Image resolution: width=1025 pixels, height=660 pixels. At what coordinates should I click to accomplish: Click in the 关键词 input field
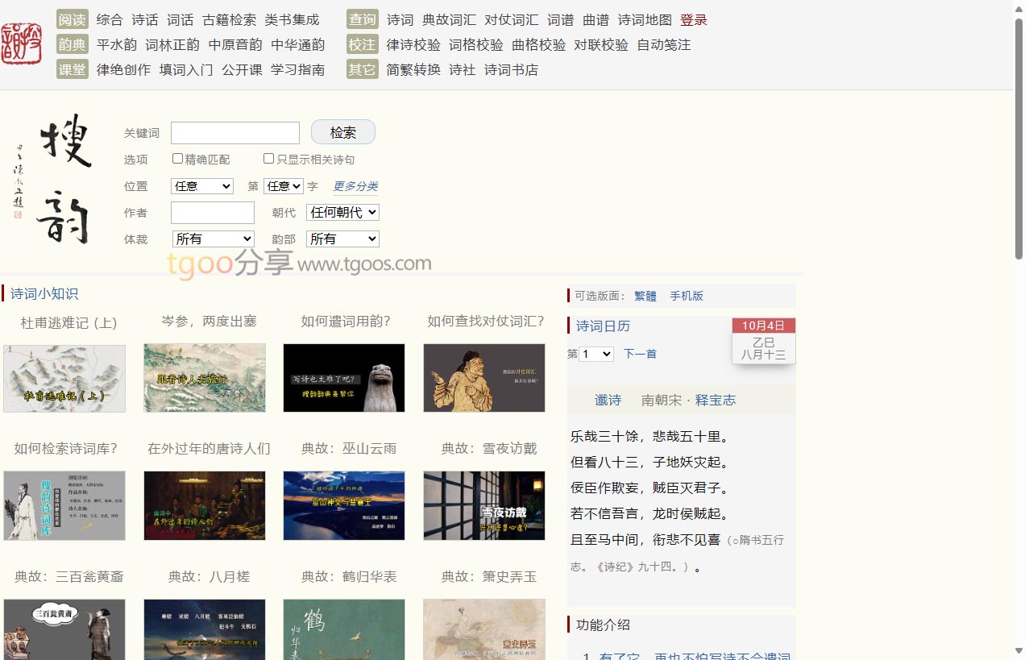[x=235, y=133]
